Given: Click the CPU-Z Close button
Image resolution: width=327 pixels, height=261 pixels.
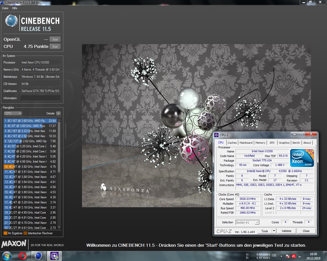Looking at the screenshot, I should point(306,231).
